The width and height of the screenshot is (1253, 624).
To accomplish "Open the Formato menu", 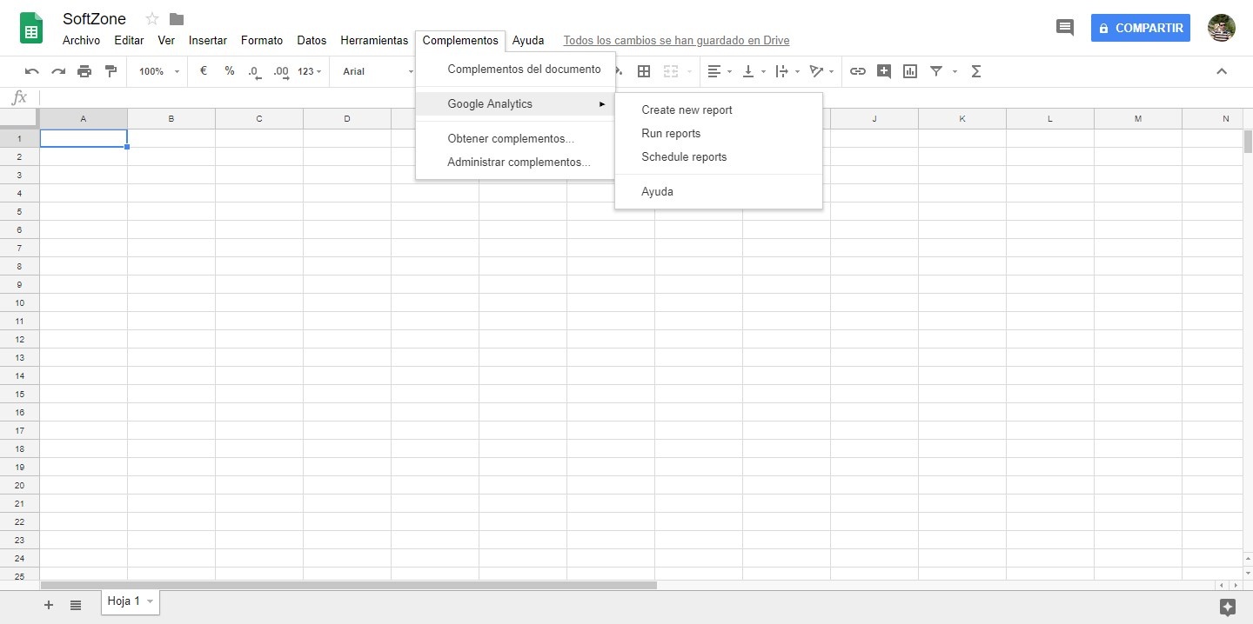I will (x=262, y=40).
